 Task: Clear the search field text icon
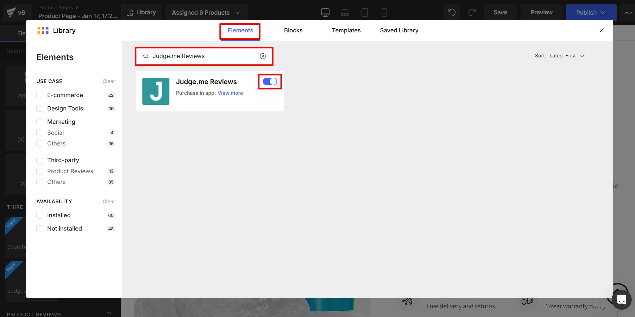263,56
